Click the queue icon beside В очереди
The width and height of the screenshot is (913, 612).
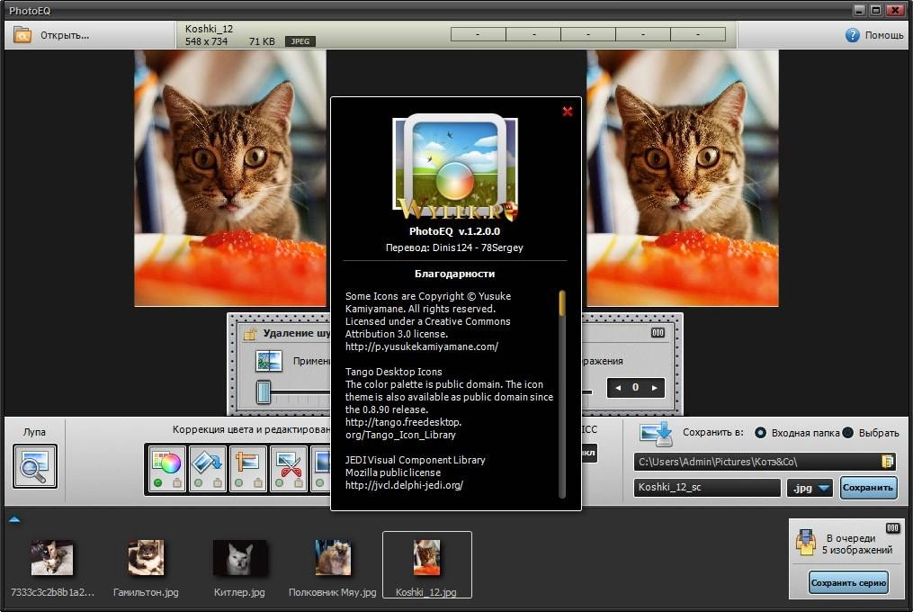(805, 542)
